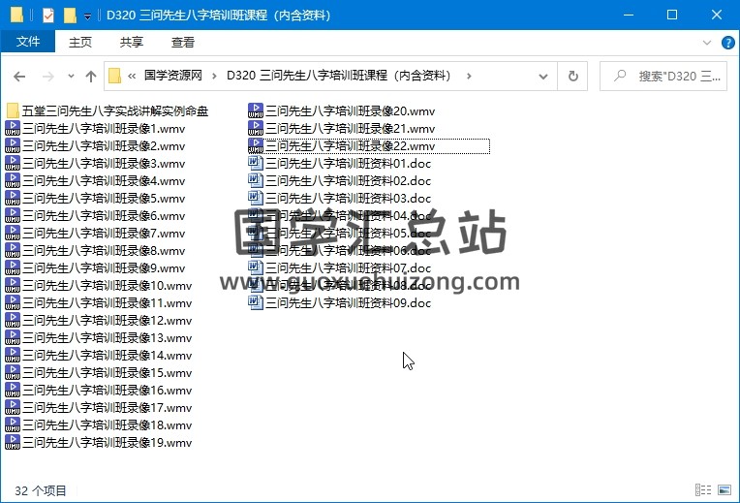Screen dimensions: 740x503
Task: Minimize the Explorer window
Action: coord(629,16)
